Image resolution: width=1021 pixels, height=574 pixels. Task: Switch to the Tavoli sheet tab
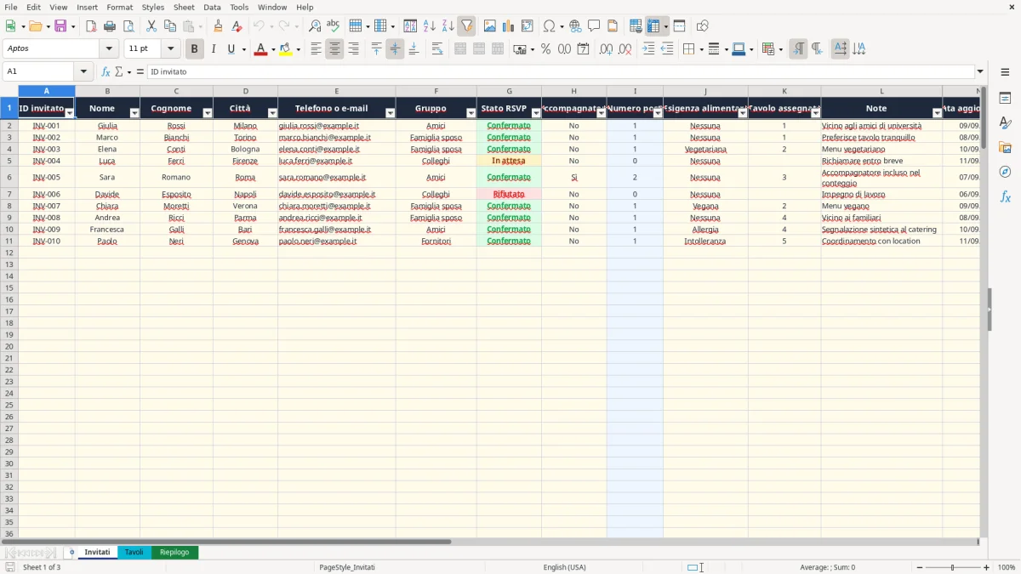point(134,552)
